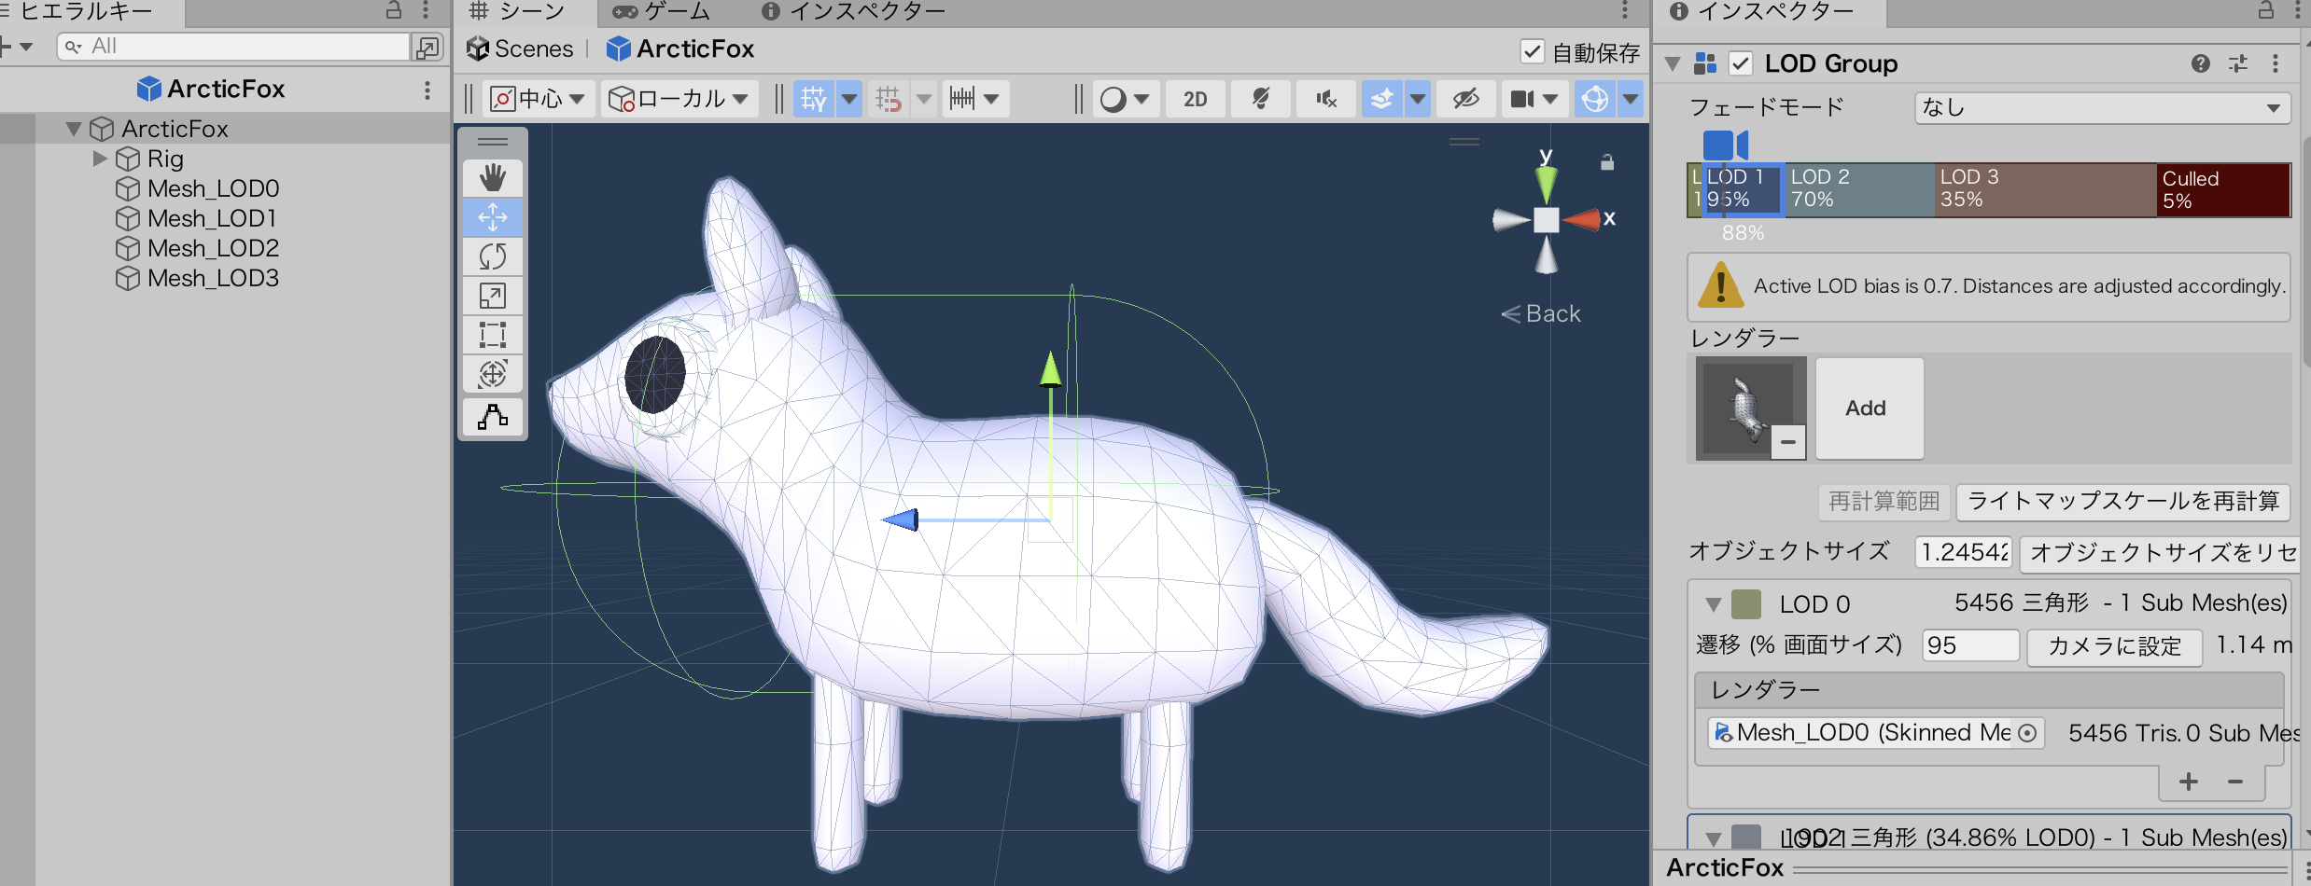Add renderer with plus button in LOD 0
2311x886 pixels.
[x=2189, y=782]
